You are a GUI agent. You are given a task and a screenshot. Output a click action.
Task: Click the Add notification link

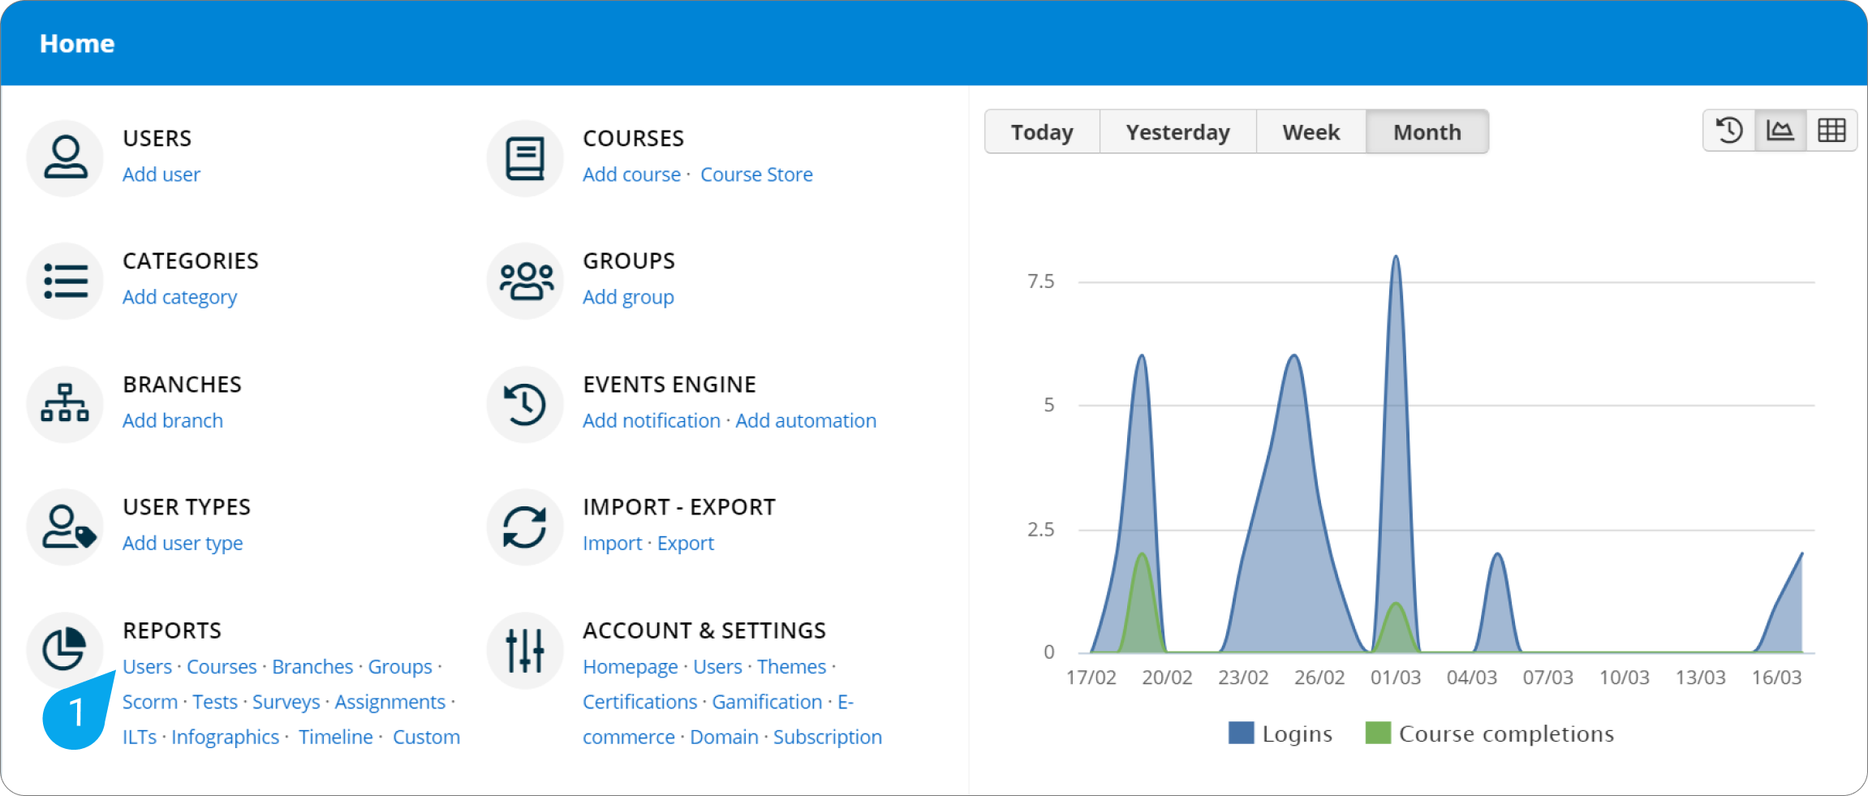[652, 420]
